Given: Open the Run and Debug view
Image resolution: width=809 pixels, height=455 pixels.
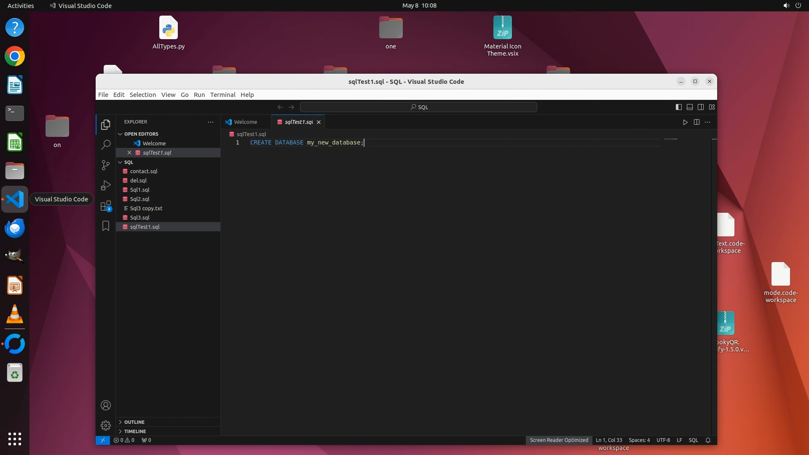Looking at the screenshot, I should pyautogui.click(x=106, y=185).
